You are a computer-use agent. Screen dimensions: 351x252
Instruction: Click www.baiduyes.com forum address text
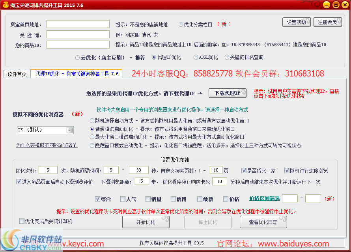(x=293, y=243)
